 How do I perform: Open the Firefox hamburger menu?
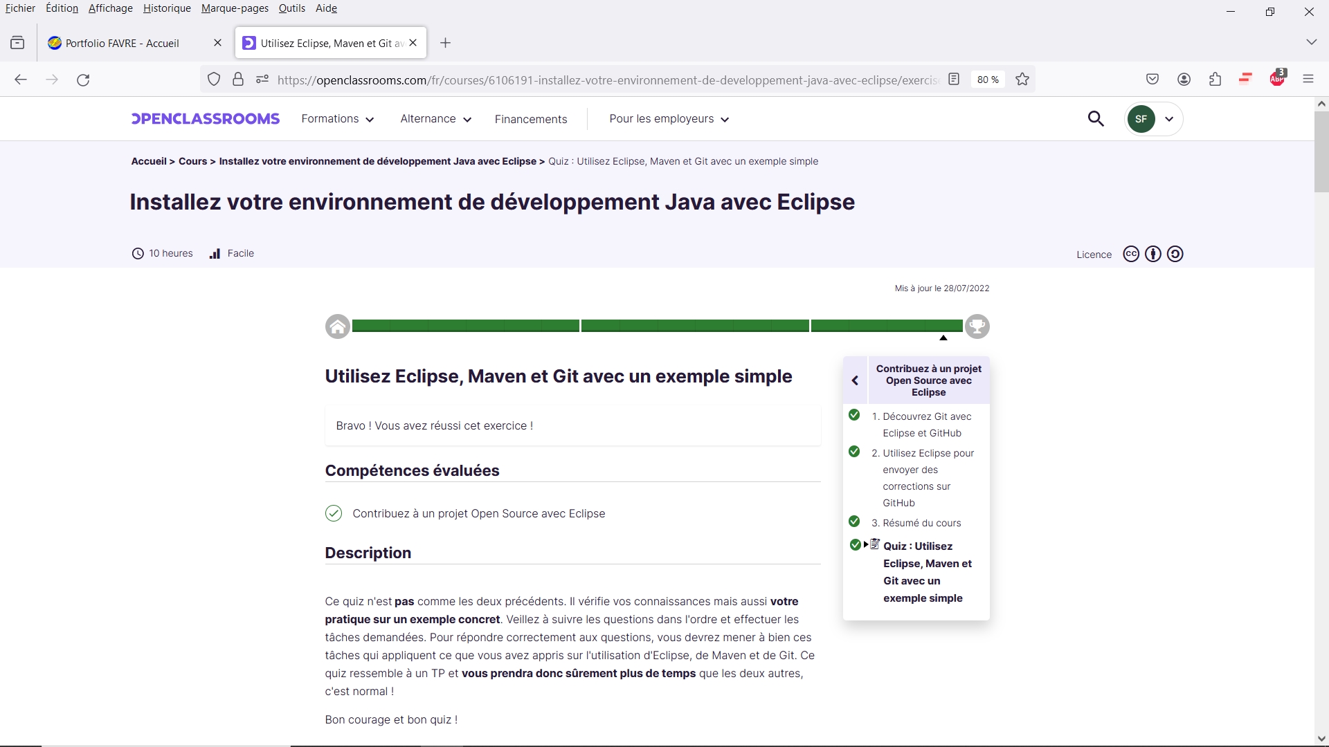pos(1308,80)
